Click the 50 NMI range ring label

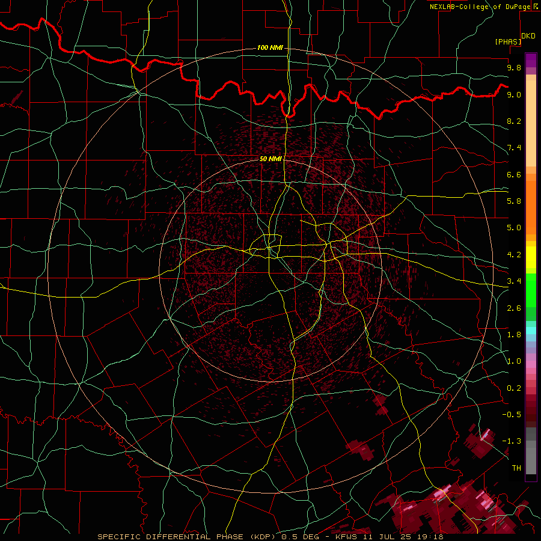(270, 159)
